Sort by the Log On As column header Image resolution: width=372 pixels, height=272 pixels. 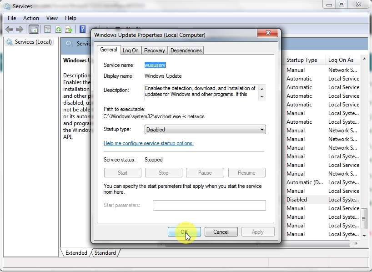pyautogui.click(x=341, y=60)
